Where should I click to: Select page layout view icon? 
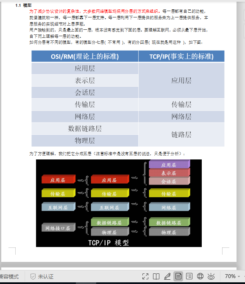coord(178,276)
